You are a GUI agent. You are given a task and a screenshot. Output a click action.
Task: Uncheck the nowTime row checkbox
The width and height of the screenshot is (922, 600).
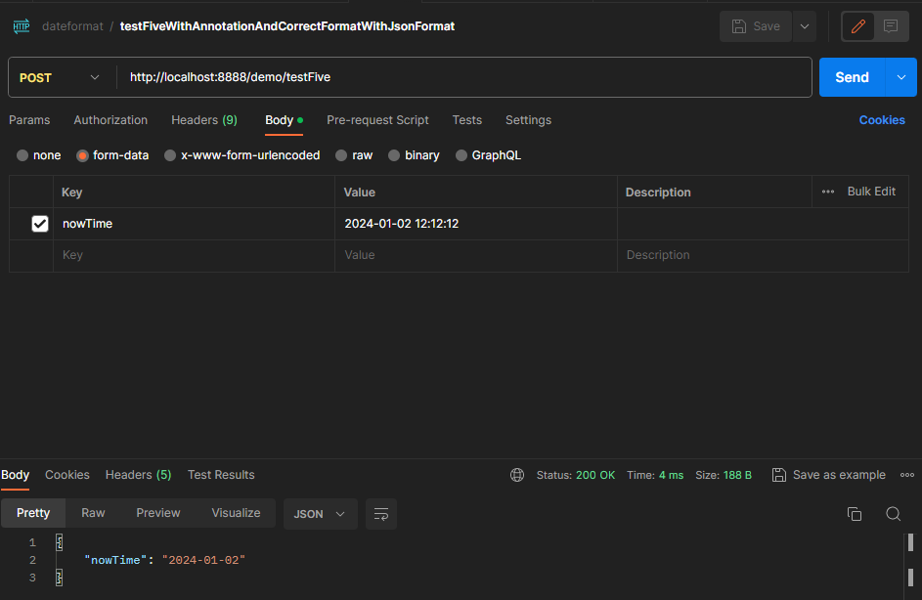tap(40, 224)
